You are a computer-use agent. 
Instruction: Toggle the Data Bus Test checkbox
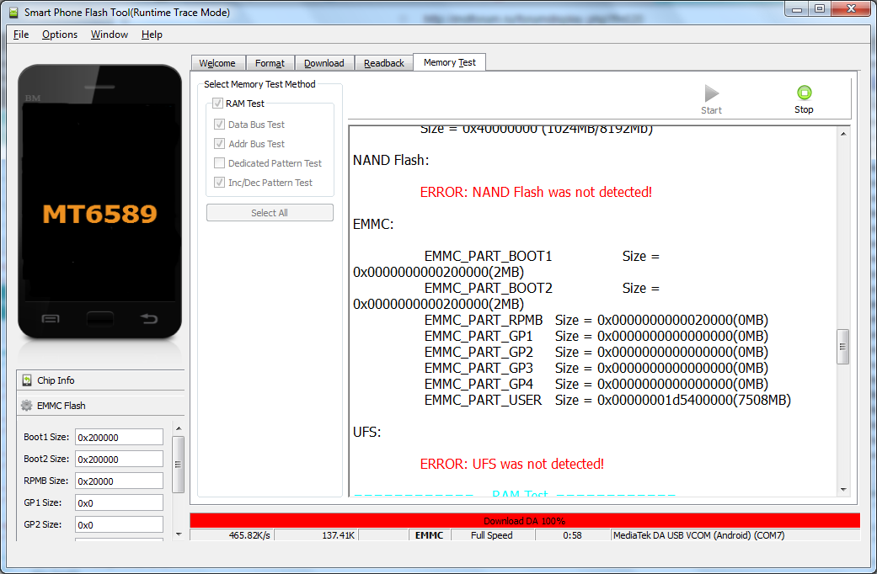(220, 125)
